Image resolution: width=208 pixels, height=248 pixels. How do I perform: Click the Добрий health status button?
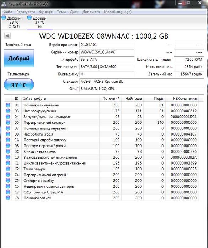(19, 58)
